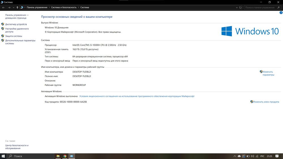This screenshot has width=283, height=159.
Task: Click the computer icon in the address bar
Action: tap(22, 7)
